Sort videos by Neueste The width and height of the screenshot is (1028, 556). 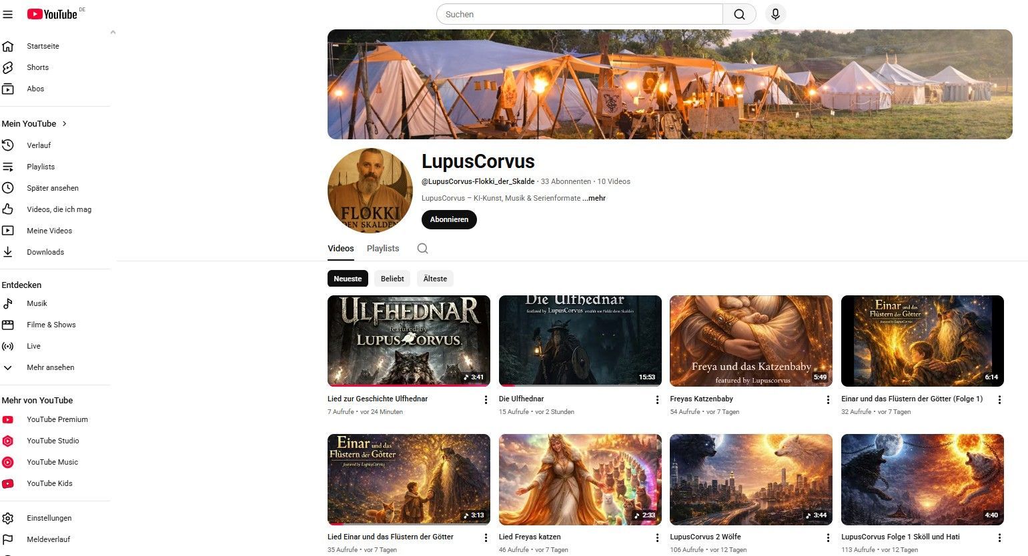348,279
